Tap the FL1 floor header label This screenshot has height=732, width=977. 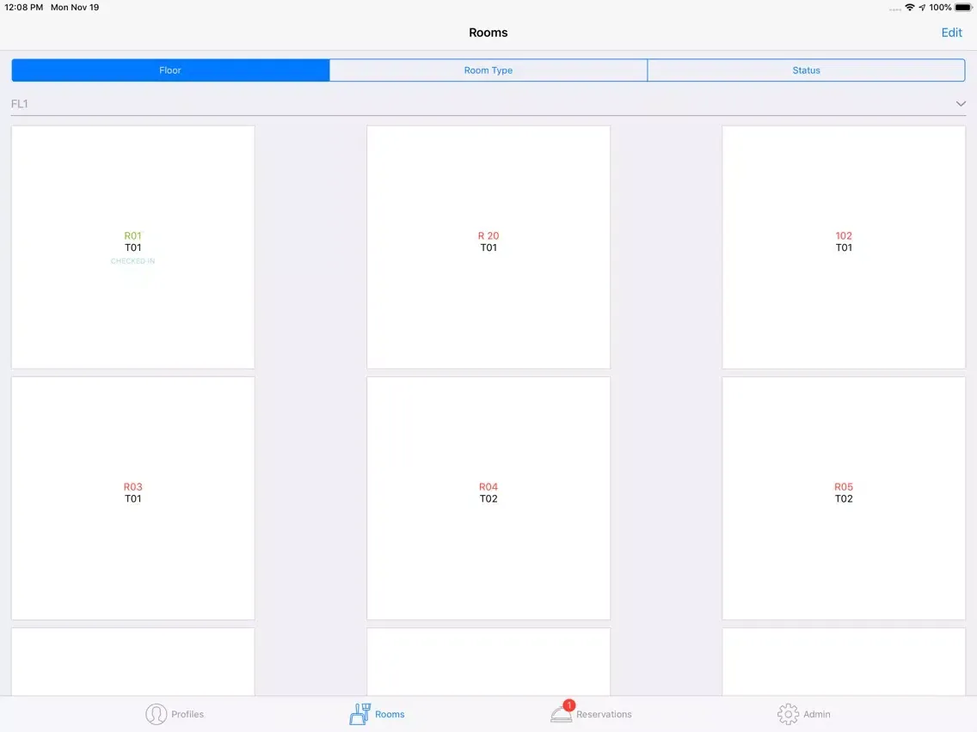tap(19, 104)
